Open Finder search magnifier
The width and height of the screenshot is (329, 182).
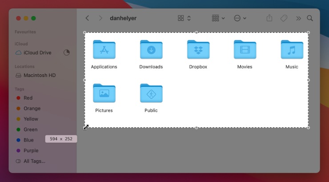pos(310,18)
